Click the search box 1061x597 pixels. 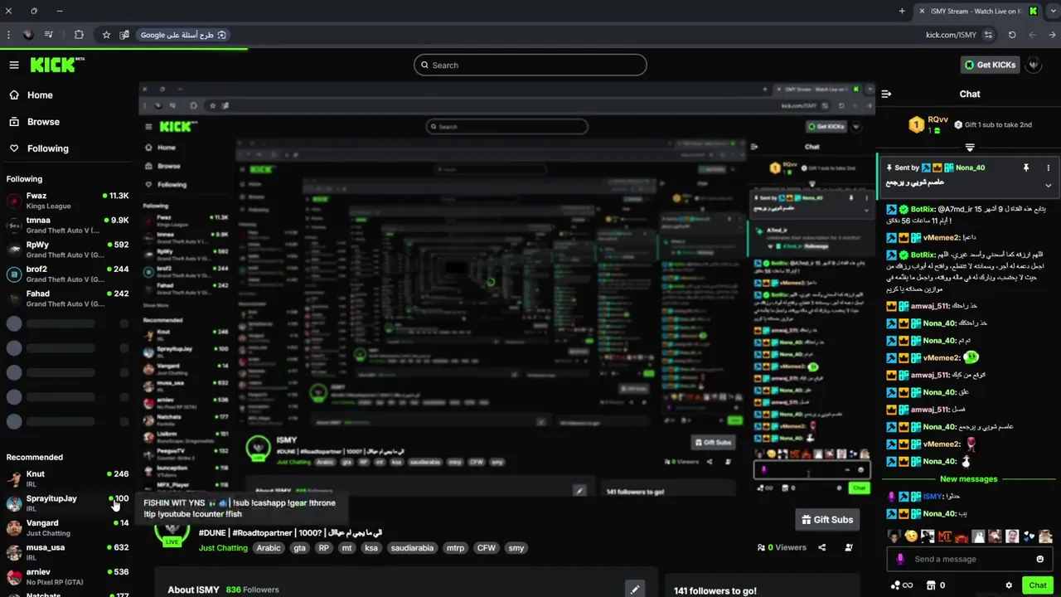point(530,65)
